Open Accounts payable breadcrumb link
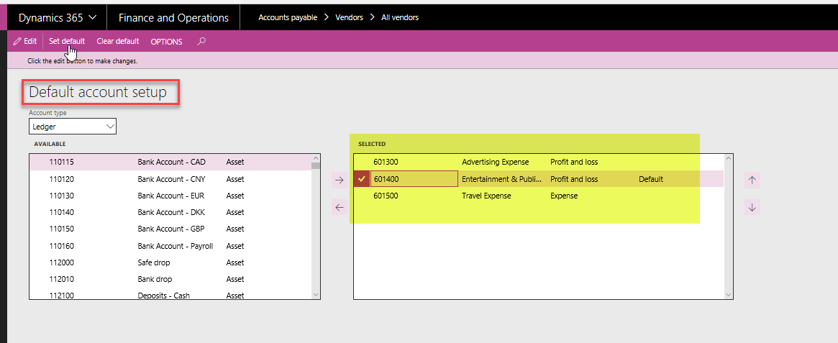The height and width of the screenshot is (343, 838). (288, 17)
